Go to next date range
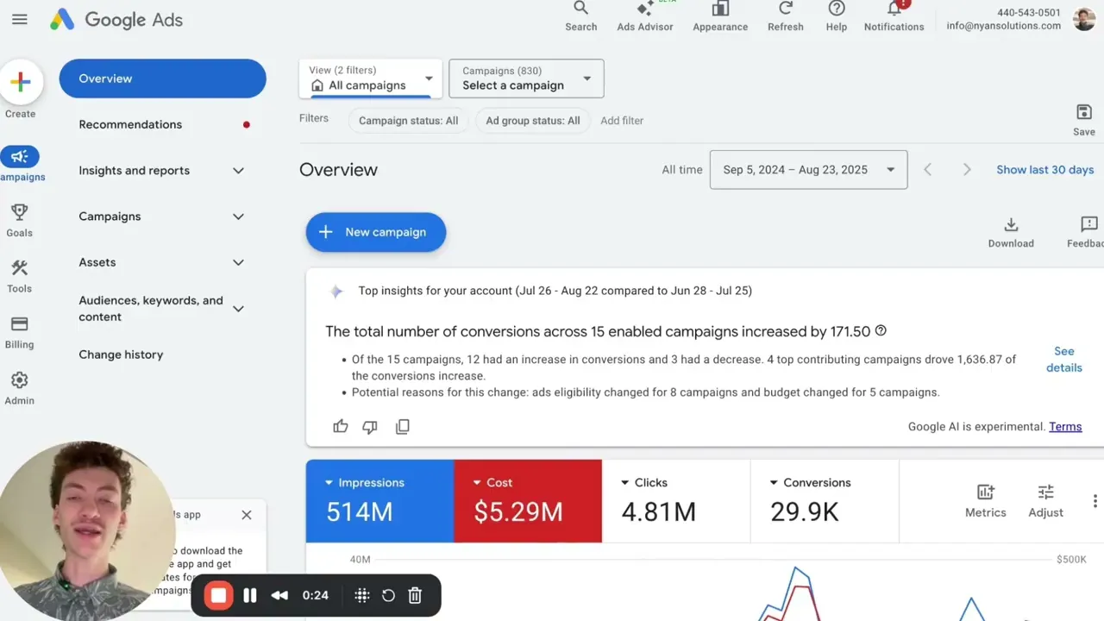Screen dimensions: 1104x621 (967, 170)
